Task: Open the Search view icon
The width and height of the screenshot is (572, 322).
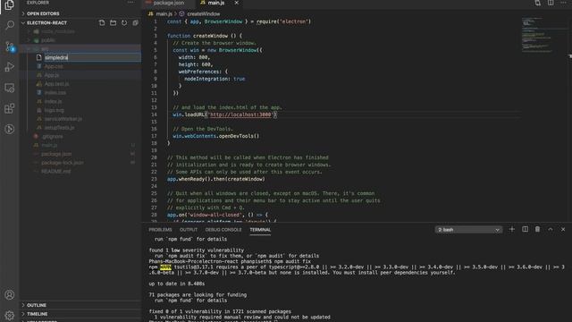Action: tap(10, 25)
